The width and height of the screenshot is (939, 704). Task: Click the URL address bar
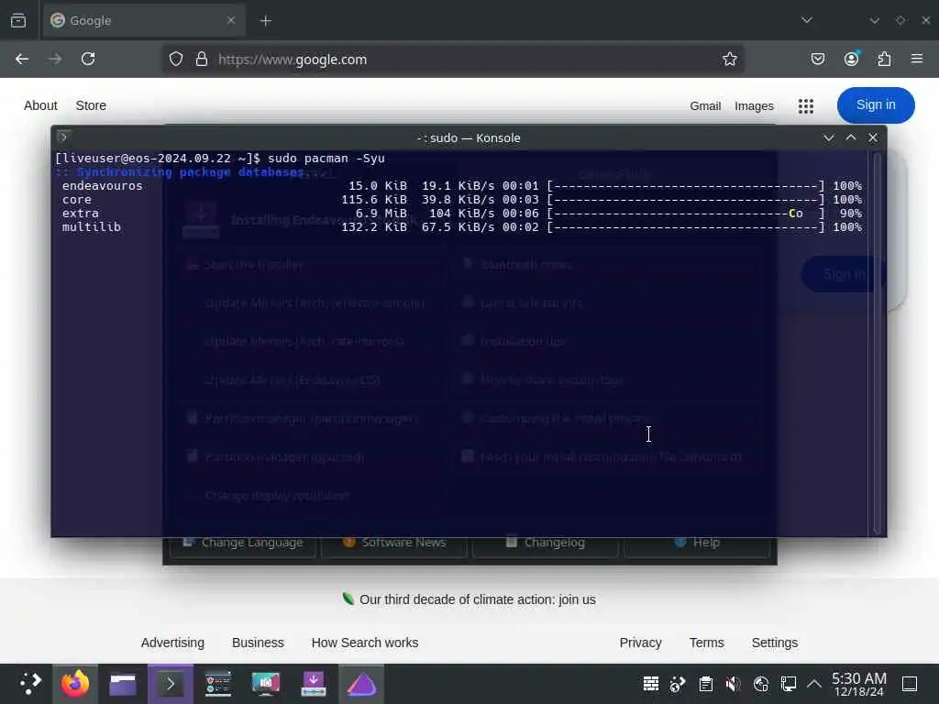452,60
